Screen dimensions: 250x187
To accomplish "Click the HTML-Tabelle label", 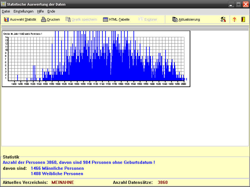I will (119, 19).
